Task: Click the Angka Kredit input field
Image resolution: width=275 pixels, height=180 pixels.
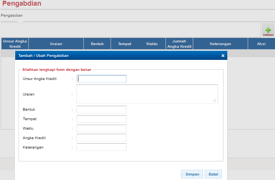Action: coord(102,138)
